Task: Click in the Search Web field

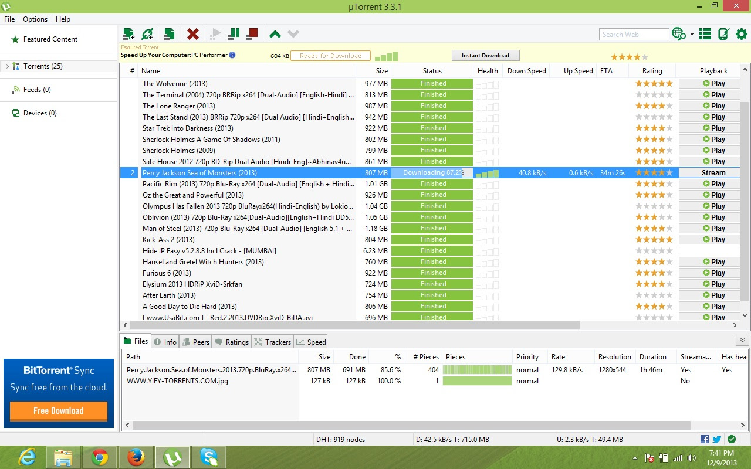Action: 634,34
